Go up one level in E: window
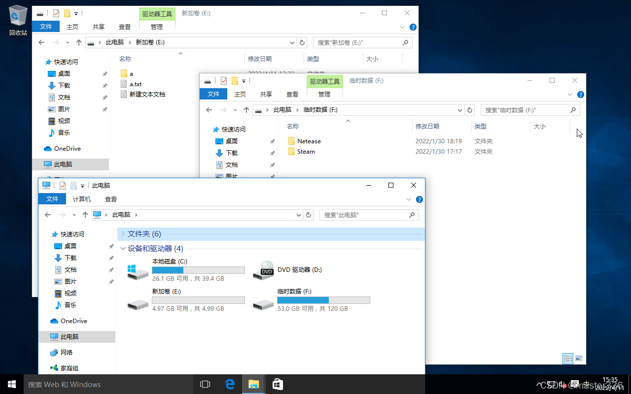Screen dimensions: 631x394 (x=79, y=42)
